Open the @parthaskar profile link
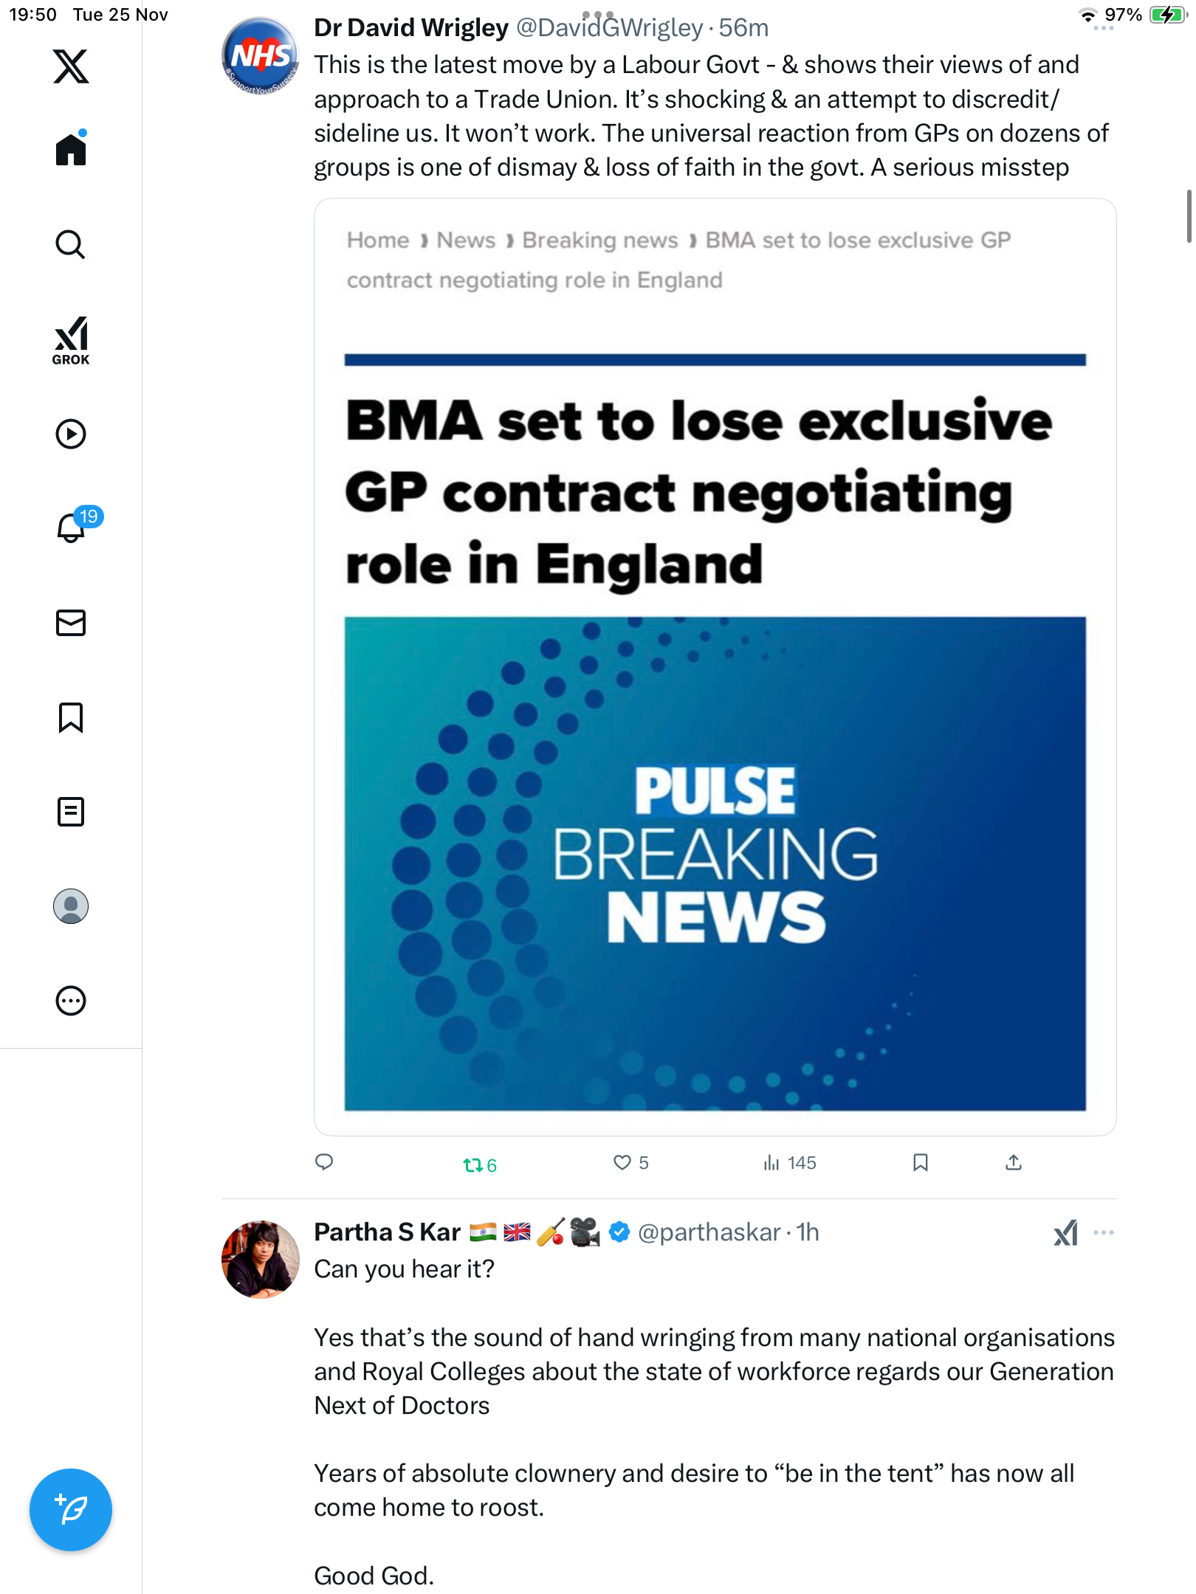The image size is (1196, 1594). pos(709,1232)
